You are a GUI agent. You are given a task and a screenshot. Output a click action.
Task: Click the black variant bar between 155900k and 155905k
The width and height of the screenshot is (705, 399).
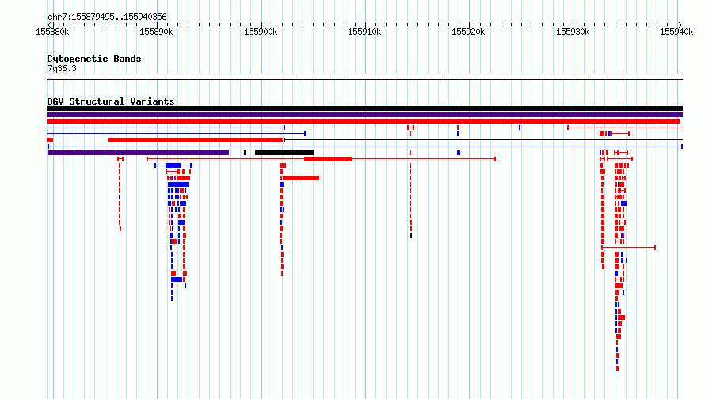(x=284, y=153)
